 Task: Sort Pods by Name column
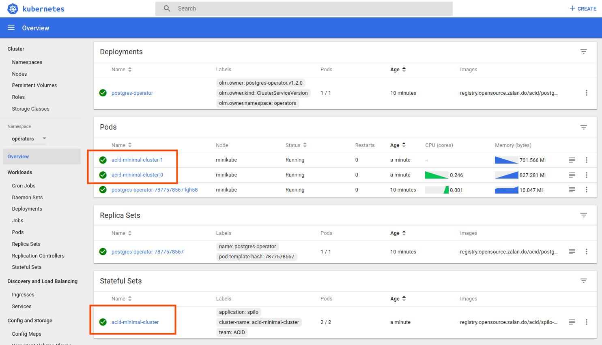click(121, 145)
